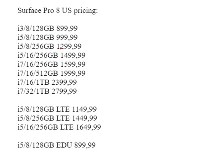Viewport: 215px width, 155px height.
Task: Click the 1599,99 price
Action: [73, 64]
